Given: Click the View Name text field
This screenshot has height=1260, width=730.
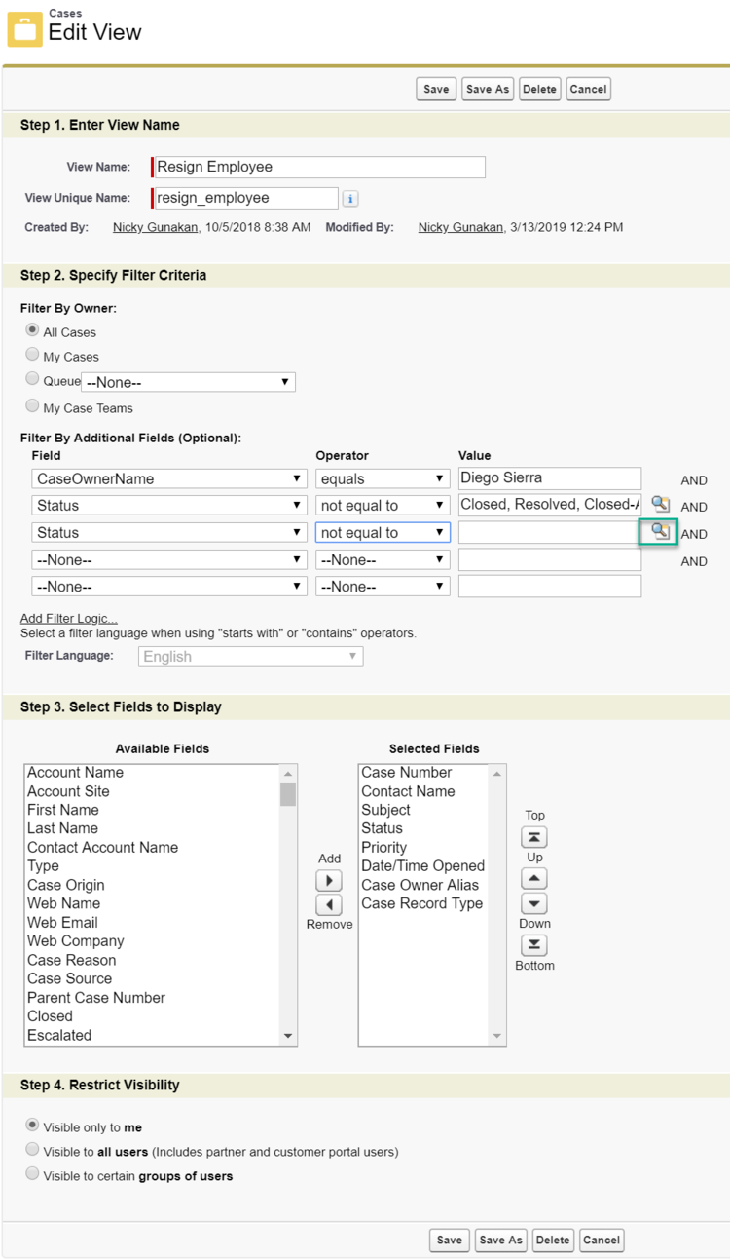Looking at the screenshot, I should pos(319,167).
